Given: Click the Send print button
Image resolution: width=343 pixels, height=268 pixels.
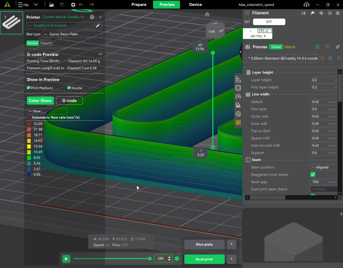Looking at the screenshot, I should 204,259.
